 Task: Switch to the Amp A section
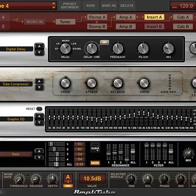tap(125, 17)
